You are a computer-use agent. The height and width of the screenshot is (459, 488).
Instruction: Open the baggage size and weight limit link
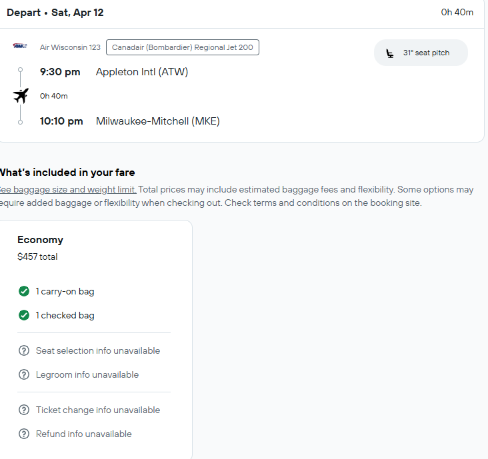coord(68,189)
